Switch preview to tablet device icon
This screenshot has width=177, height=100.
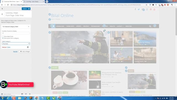click(x=26, y=94)
